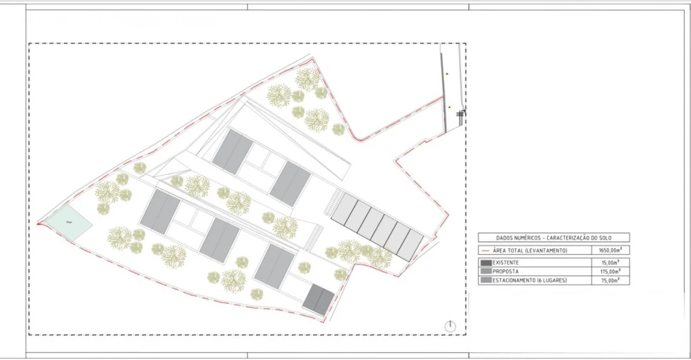Select the 175,00m² proposed area value
This screenshot has height=360, width=691.
click(610, 271)
